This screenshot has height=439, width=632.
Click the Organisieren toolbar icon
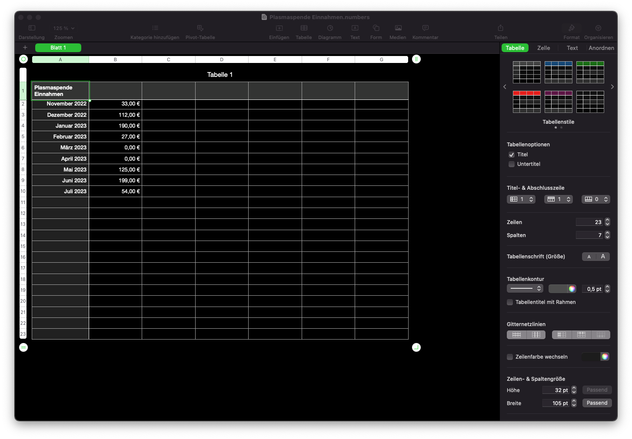pyautogui.click(x=598, y=28)
